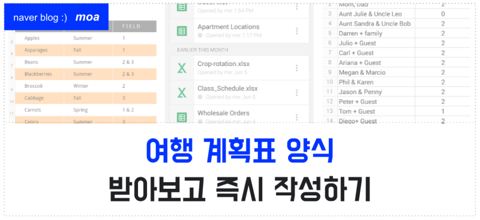Select the Winter cell in the Broccoli row
The width and height of the screenshot is (480, 220).
pos(88,86)
